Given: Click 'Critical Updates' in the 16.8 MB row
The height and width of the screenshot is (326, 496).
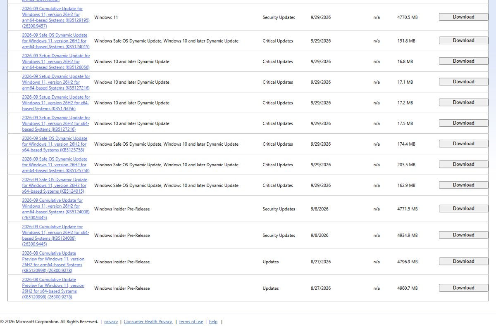Looking at the screenshot, I should 278,61.
